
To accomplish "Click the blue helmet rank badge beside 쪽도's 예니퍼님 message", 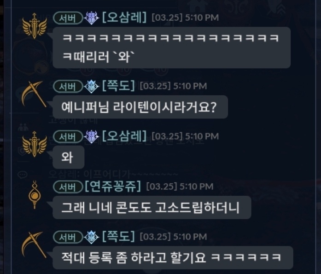I will point(92,87).
